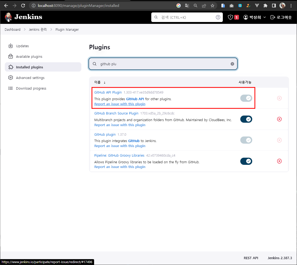Uninstall Pipeline: GitHub Groovy Libraries
The height and width of the screenshot is (265, 297).
point(279,161)
